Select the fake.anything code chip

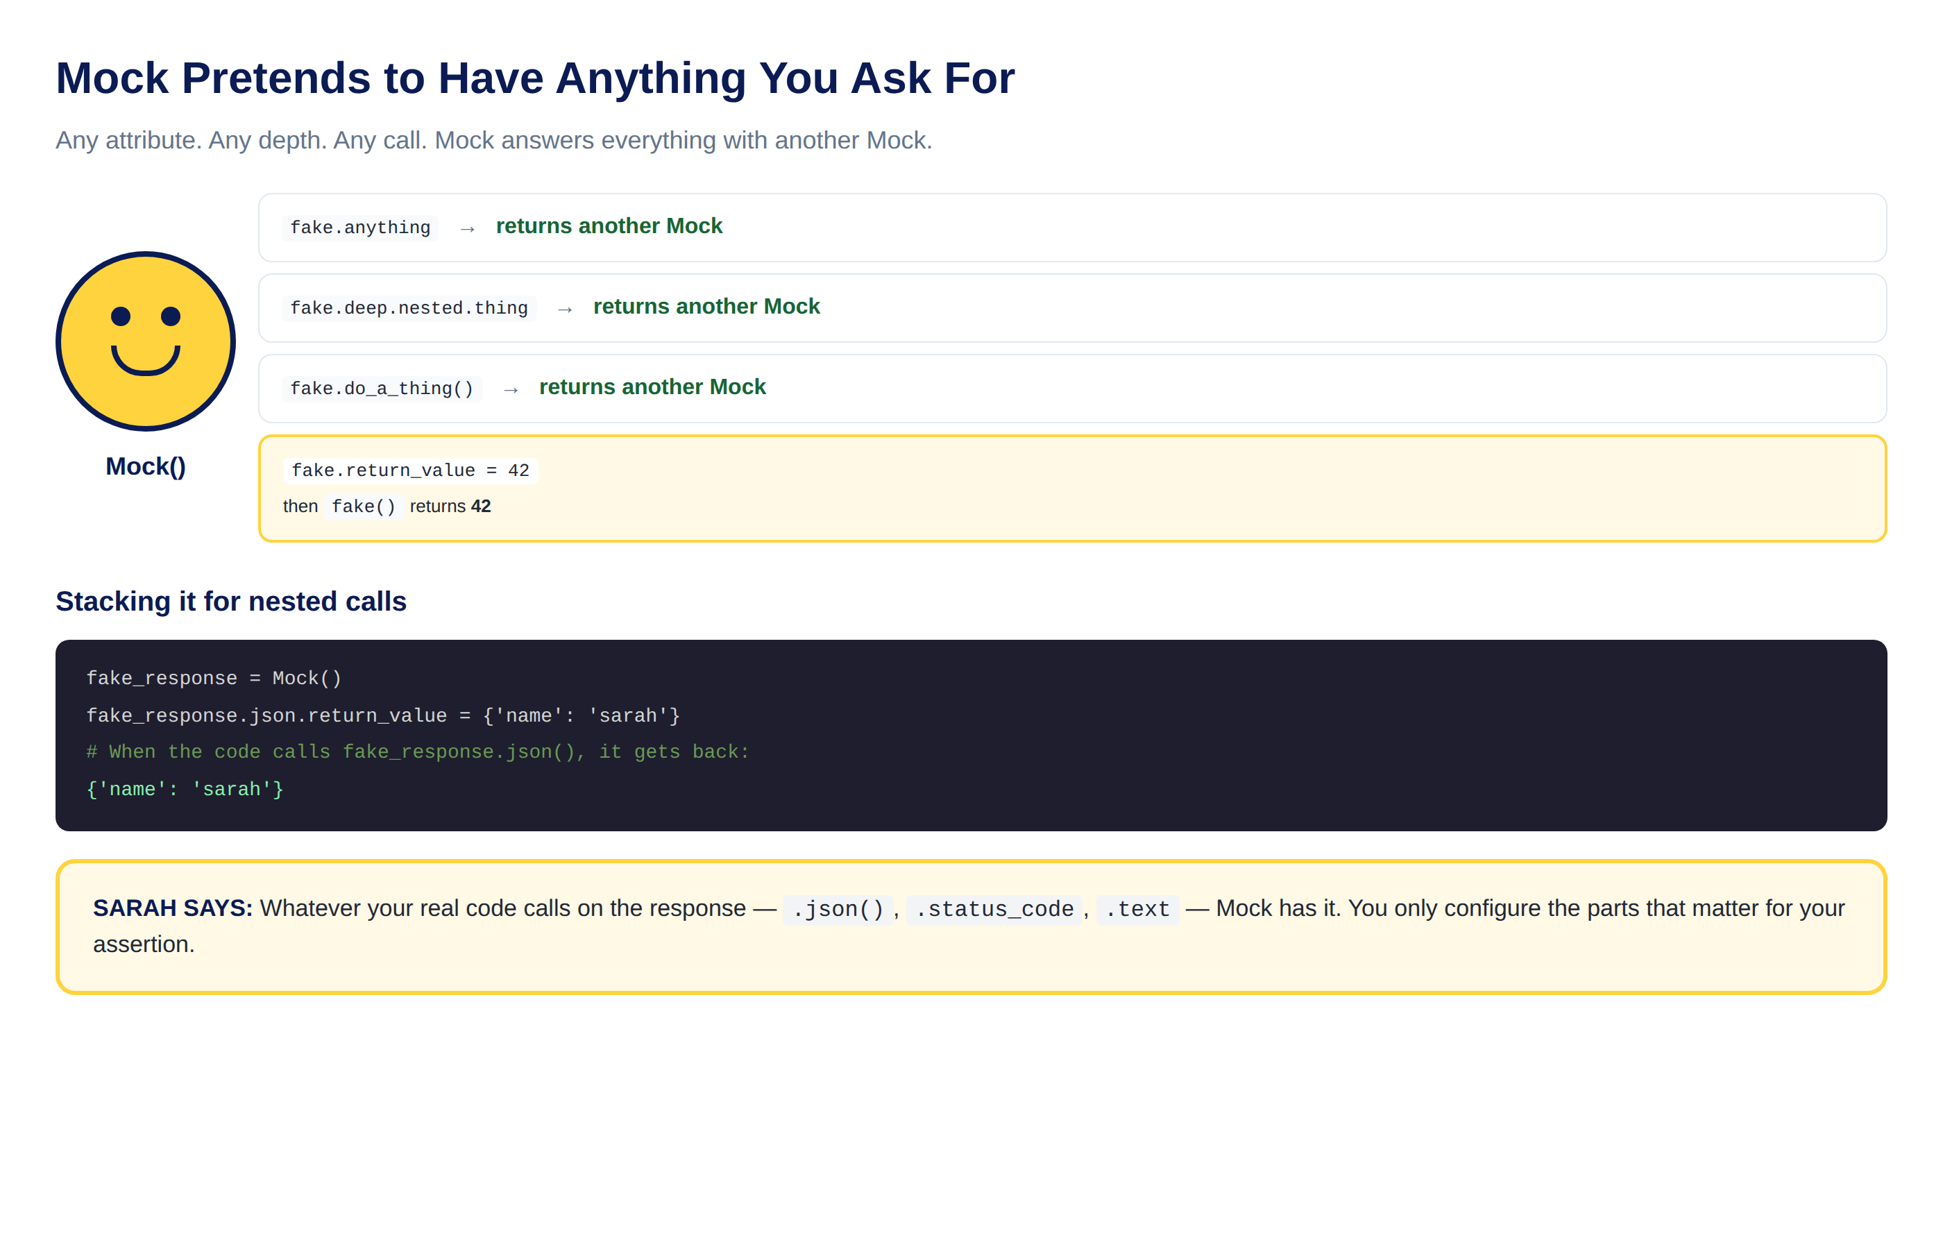coord(360,228)
